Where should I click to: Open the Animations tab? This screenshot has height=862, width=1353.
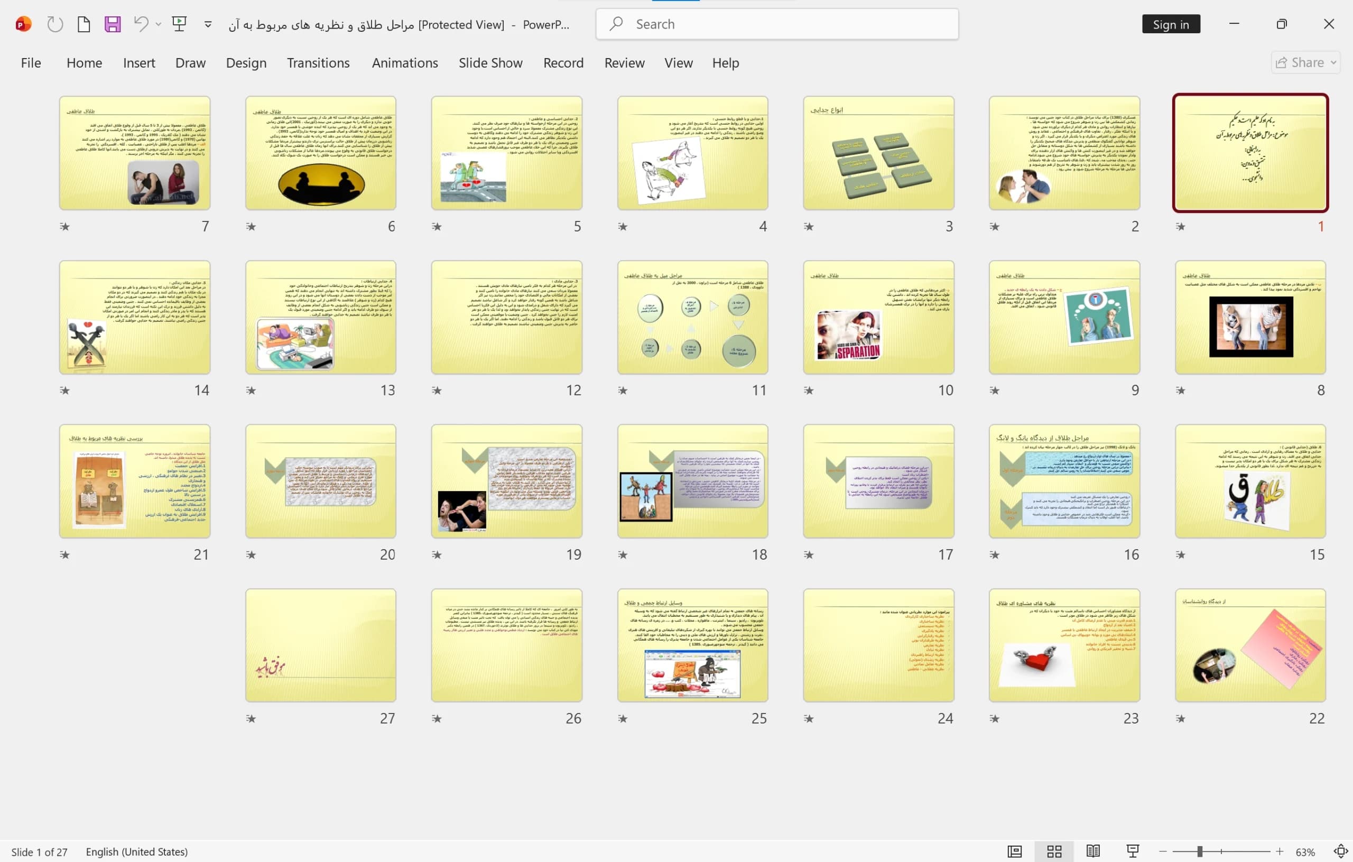(404, 63)
